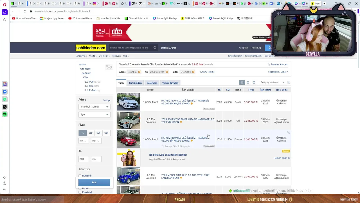Click the min TL price input field

click(x=84, y=141)
